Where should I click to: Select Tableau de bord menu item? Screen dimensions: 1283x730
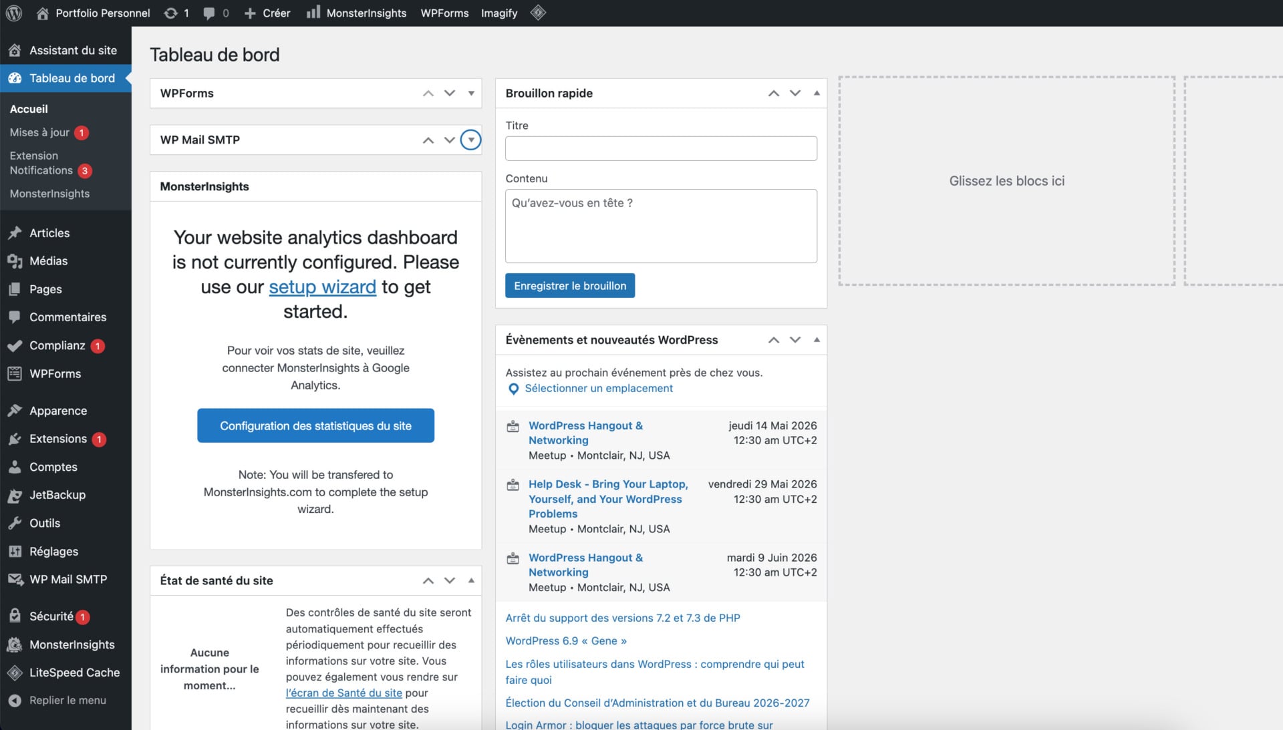65,78
